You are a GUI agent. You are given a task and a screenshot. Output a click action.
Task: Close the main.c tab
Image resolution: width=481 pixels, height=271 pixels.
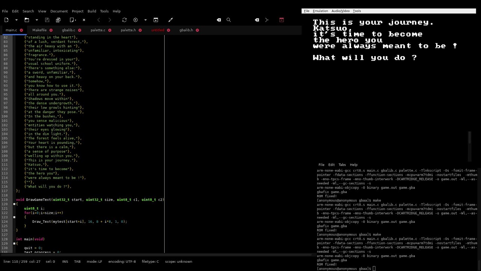[x=21, y=30]
